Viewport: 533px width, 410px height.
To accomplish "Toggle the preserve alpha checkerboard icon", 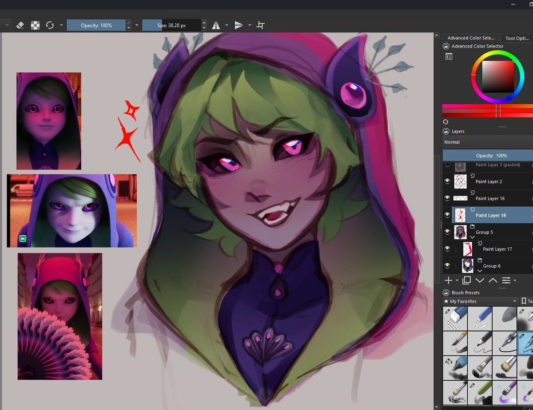I will pyautogui.click(x=35, y=25).
